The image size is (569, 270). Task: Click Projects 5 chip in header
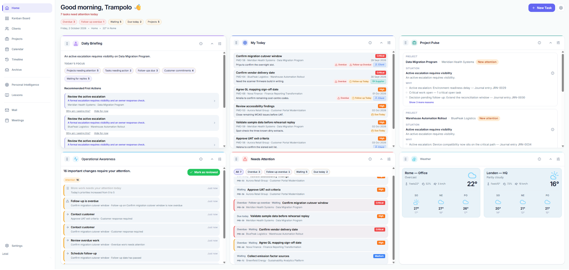153,22
